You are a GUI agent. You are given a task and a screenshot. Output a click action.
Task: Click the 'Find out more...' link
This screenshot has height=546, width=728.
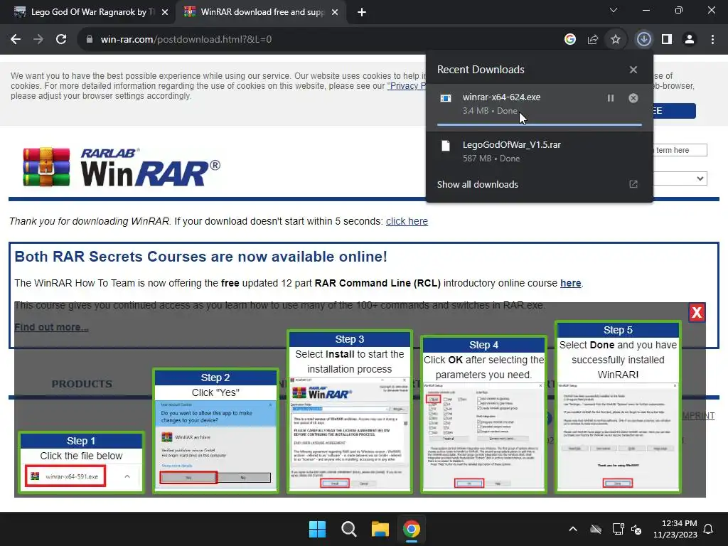51,327
